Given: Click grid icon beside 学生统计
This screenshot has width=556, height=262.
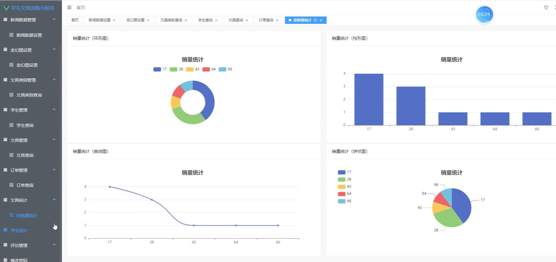Looking at the screenshot, I should point(5,230).
